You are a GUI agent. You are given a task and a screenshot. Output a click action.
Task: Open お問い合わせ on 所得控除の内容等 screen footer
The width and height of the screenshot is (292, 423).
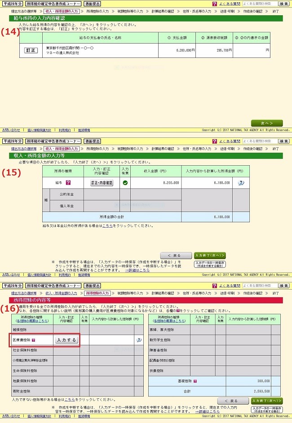[11, 416]
